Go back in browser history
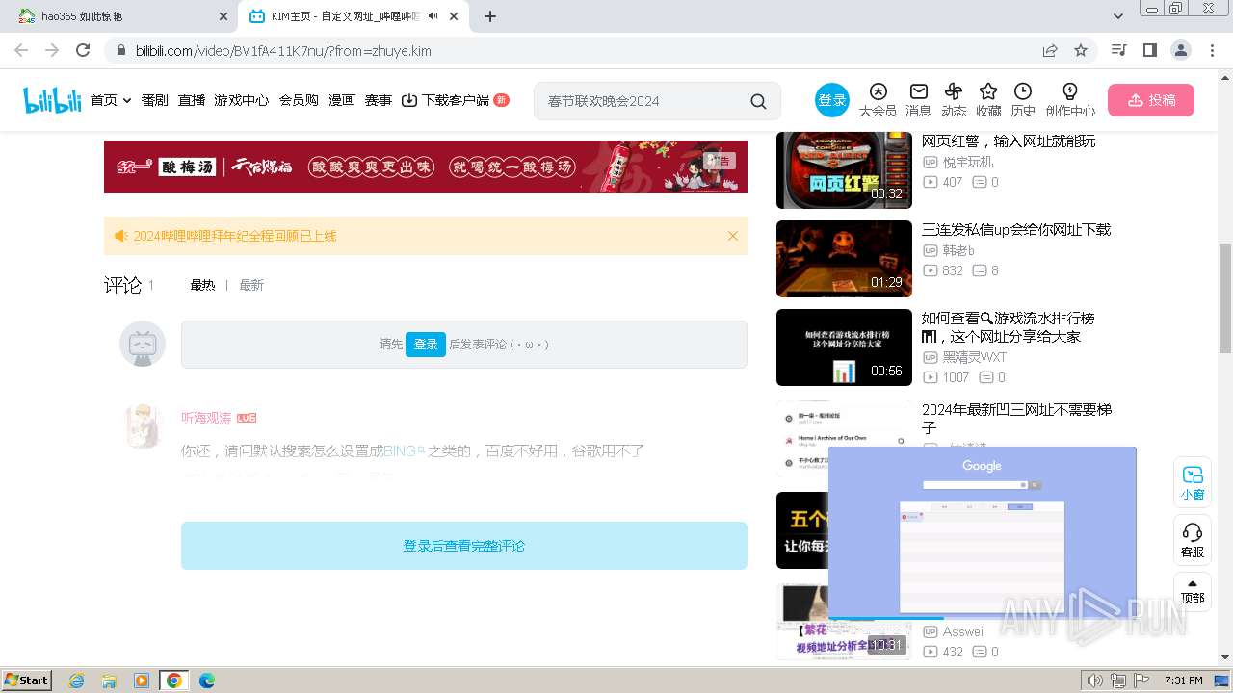Screen dimensions: 1233x693 [x=21, y=50]
